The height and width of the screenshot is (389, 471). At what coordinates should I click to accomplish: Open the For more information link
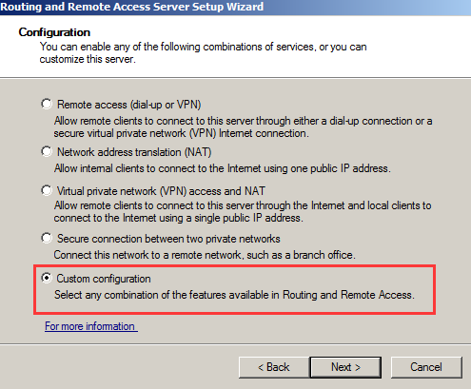tap(91, 326)
